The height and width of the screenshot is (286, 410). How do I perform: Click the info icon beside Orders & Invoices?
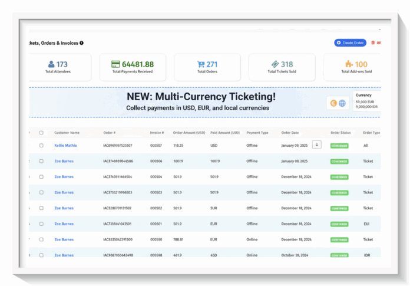pos(82,42)
